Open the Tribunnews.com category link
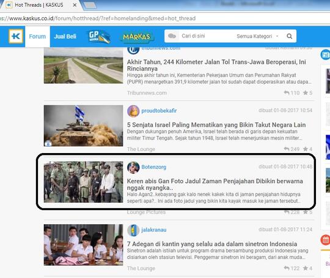The height and width of the screenshot is (278, 330). point(147,93)
